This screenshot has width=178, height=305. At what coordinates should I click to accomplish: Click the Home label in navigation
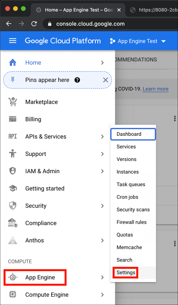click(x=33, y=63)
